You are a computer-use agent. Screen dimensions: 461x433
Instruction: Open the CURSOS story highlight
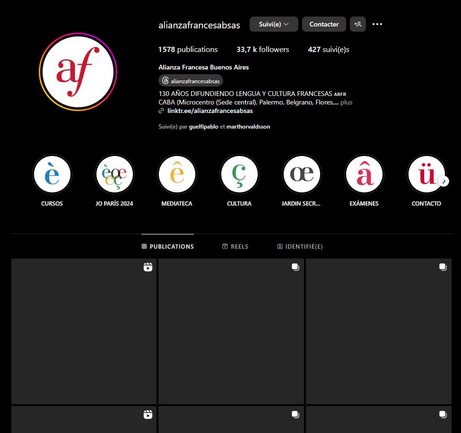(x=52, y=174)
